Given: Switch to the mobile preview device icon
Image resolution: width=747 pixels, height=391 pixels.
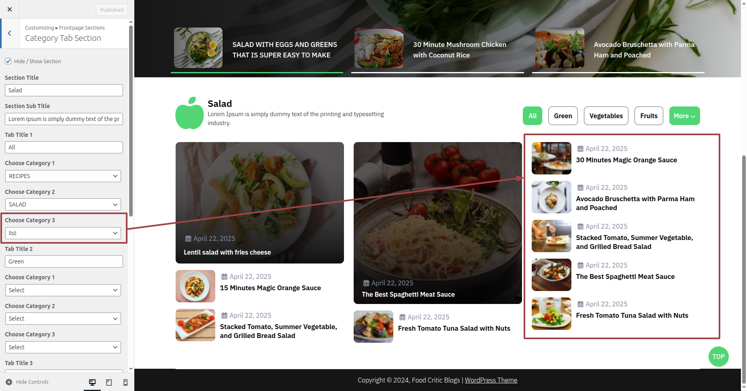Looking at the screenshot, I should (x=125, y=382).
